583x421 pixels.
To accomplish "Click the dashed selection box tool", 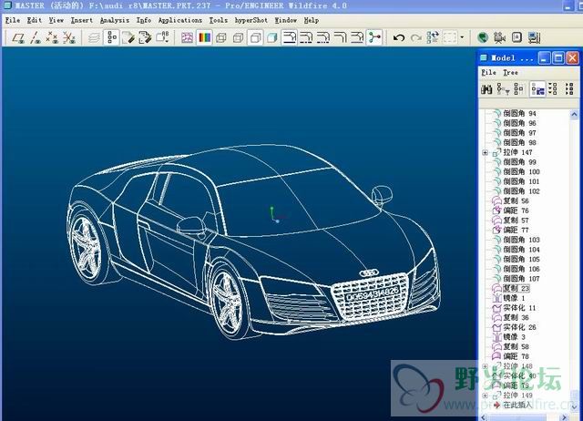I will coord(449,37).
